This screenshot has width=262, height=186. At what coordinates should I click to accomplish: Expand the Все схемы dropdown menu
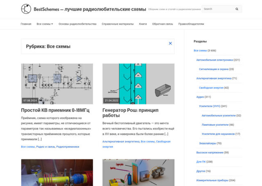point(45,24)
